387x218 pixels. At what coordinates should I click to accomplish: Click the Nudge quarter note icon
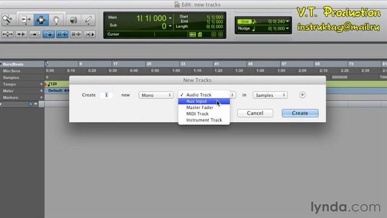tap(254, 28)
